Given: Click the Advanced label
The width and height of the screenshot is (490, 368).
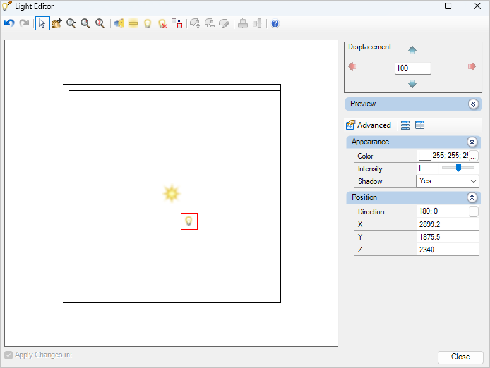Looking at the screenshot, I should 374,125.
